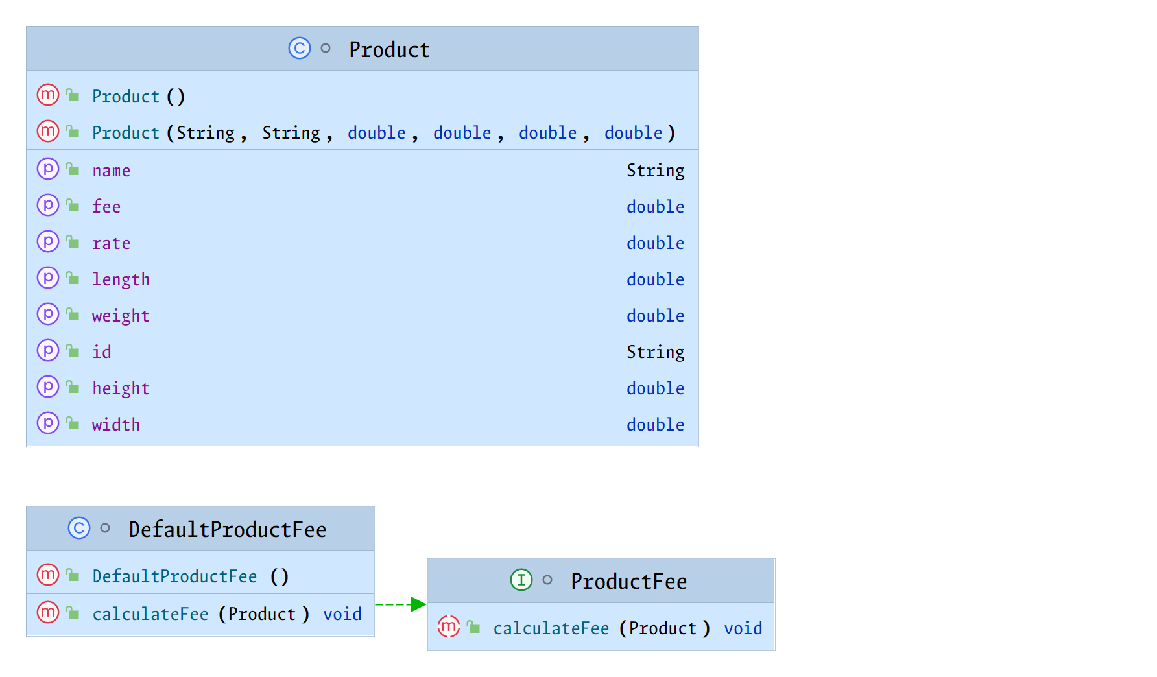Click calculateFee method in ProductFee interface
Image resolution: width=1157 pixels, height=677 pixels.
point(551,628)
